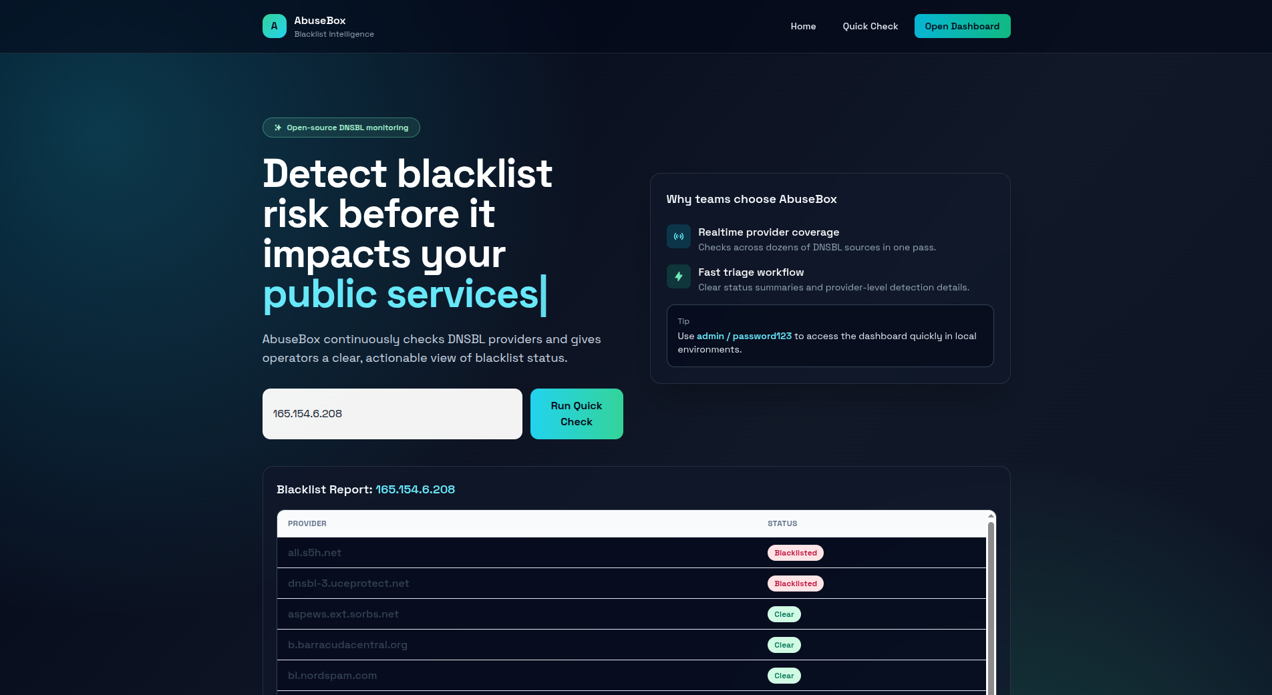Click Blacklisted badge for all.s5h.net

[x=795, y=553]
